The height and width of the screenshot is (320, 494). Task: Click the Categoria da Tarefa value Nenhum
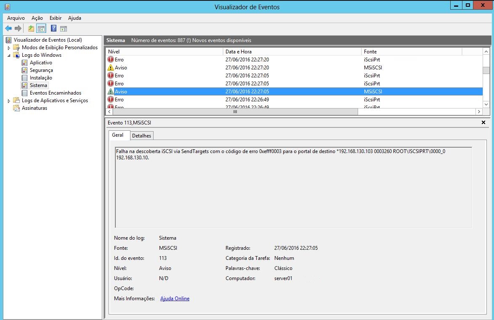pos(284,258)
